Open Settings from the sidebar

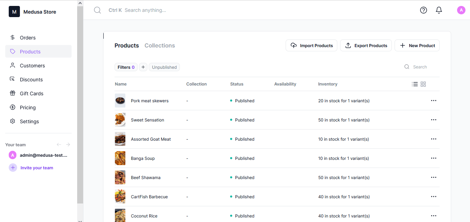click(x=29, y=121)
